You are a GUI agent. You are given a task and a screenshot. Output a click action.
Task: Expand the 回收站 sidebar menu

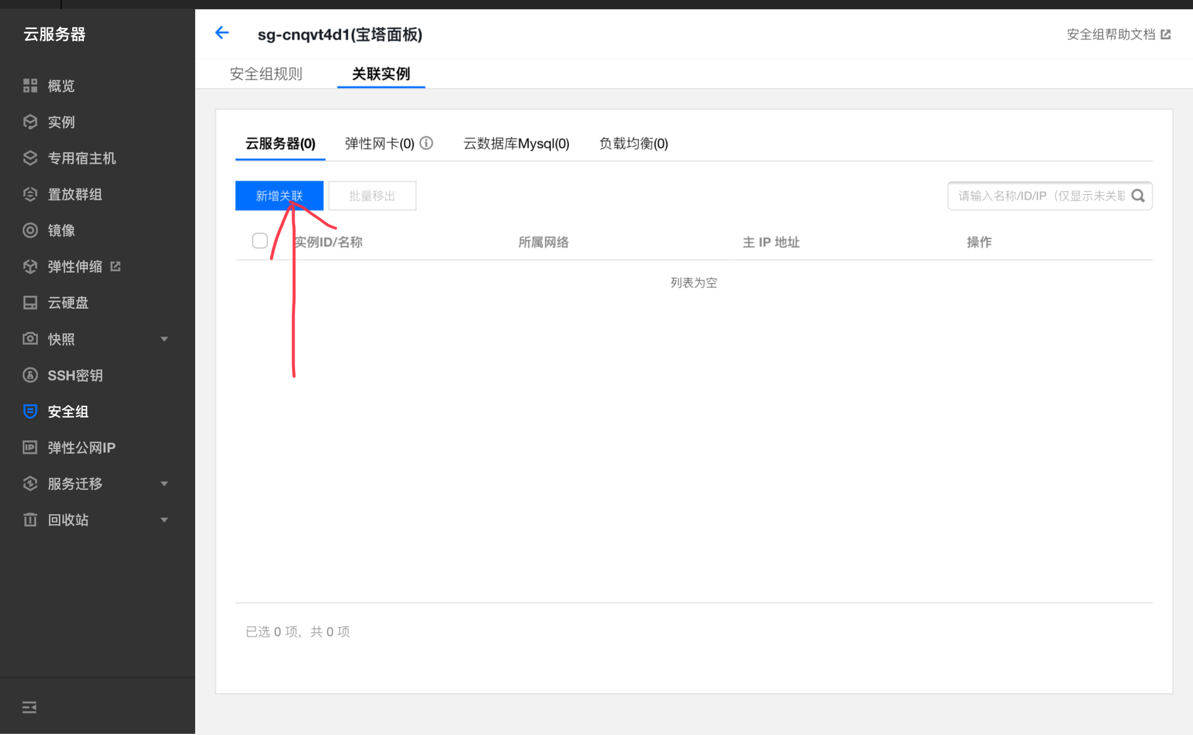coord(164,520)
